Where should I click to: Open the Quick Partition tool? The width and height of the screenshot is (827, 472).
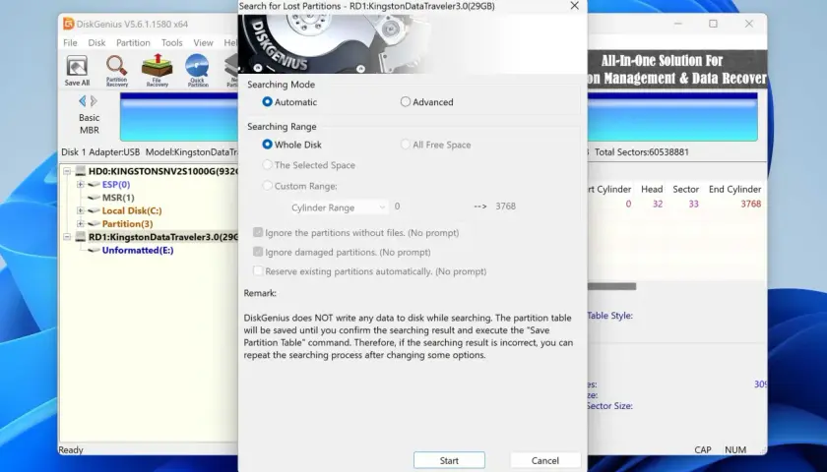(197, 71)
